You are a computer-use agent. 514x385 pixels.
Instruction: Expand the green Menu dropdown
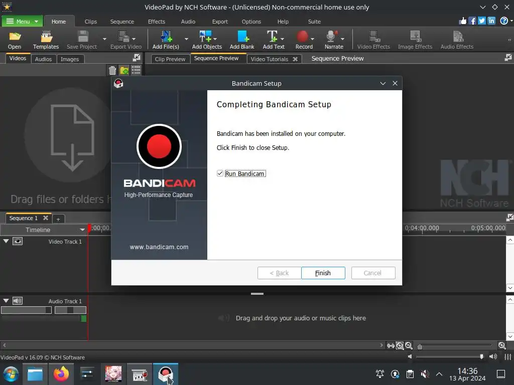click(22, 21)
